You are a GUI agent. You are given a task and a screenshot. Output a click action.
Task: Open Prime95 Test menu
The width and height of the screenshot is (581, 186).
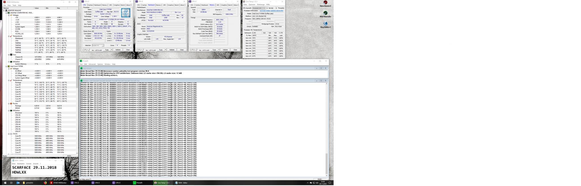pyautogui.click(x=81, y=64)
